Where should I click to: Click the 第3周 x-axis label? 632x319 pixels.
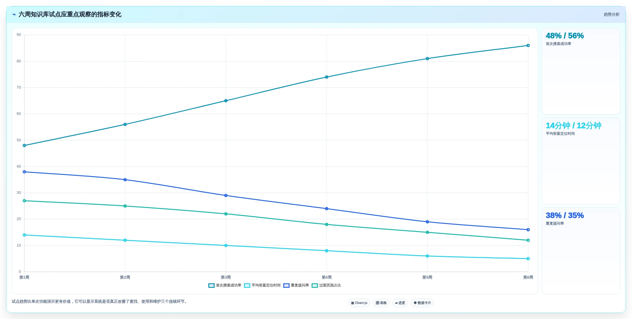pyautogui.click(x=226, y=277)
